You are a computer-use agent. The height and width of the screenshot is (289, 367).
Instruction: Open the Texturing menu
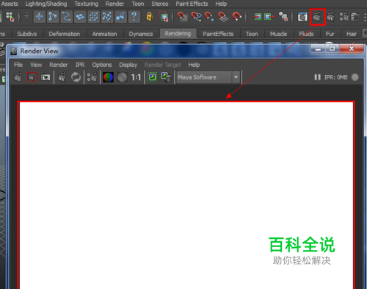(x=86, y=4)
